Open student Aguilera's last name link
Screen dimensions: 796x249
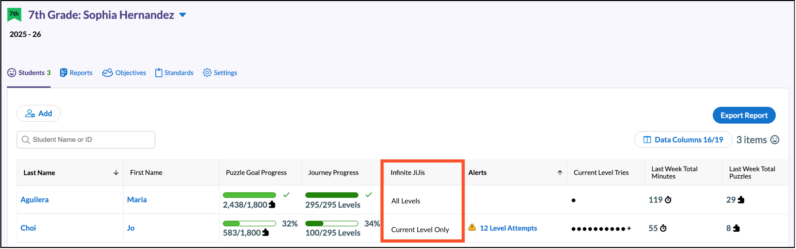34,200
